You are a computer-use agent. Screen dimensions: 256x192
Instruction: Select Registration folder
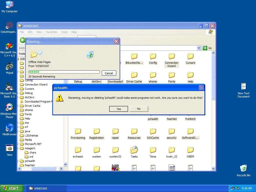coord(96,134)
